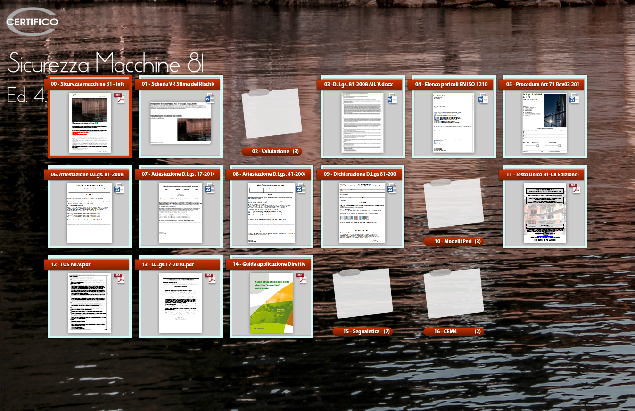Click the 08 - Attestazione D.Lgs. 81-2008 header

(269, 174)
